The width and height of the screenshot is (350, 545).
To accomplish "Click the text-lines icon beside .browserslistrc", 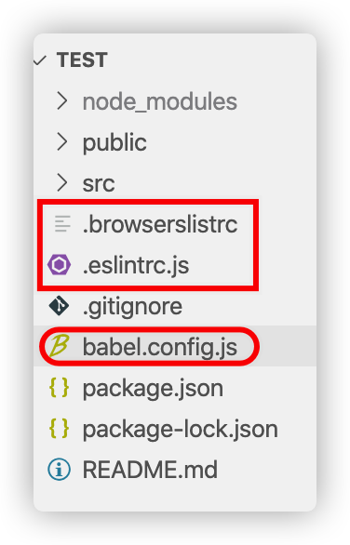I will pyautogui.click(x=62, y=224).
